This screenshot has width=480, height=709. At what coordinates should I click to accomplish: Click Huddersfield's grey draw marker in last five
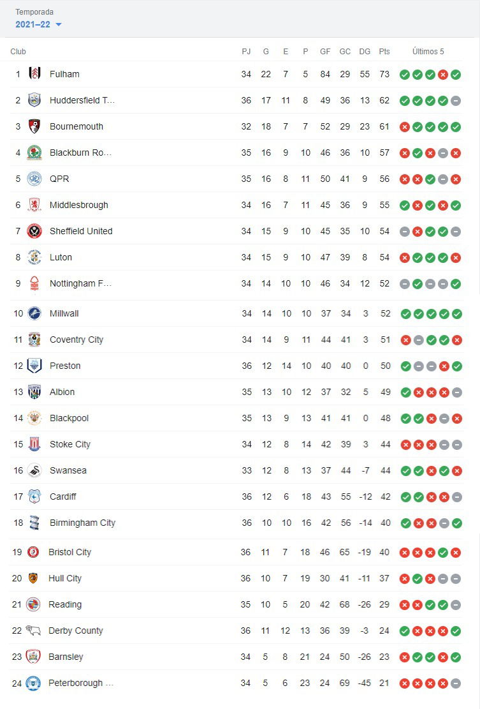point(456,101)
